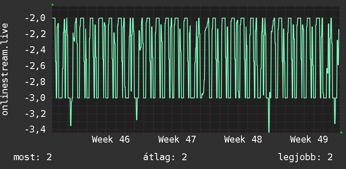The image size is (346, 169).
Task: Click the '-3,2' y-axis value
Action: point(35,114)
